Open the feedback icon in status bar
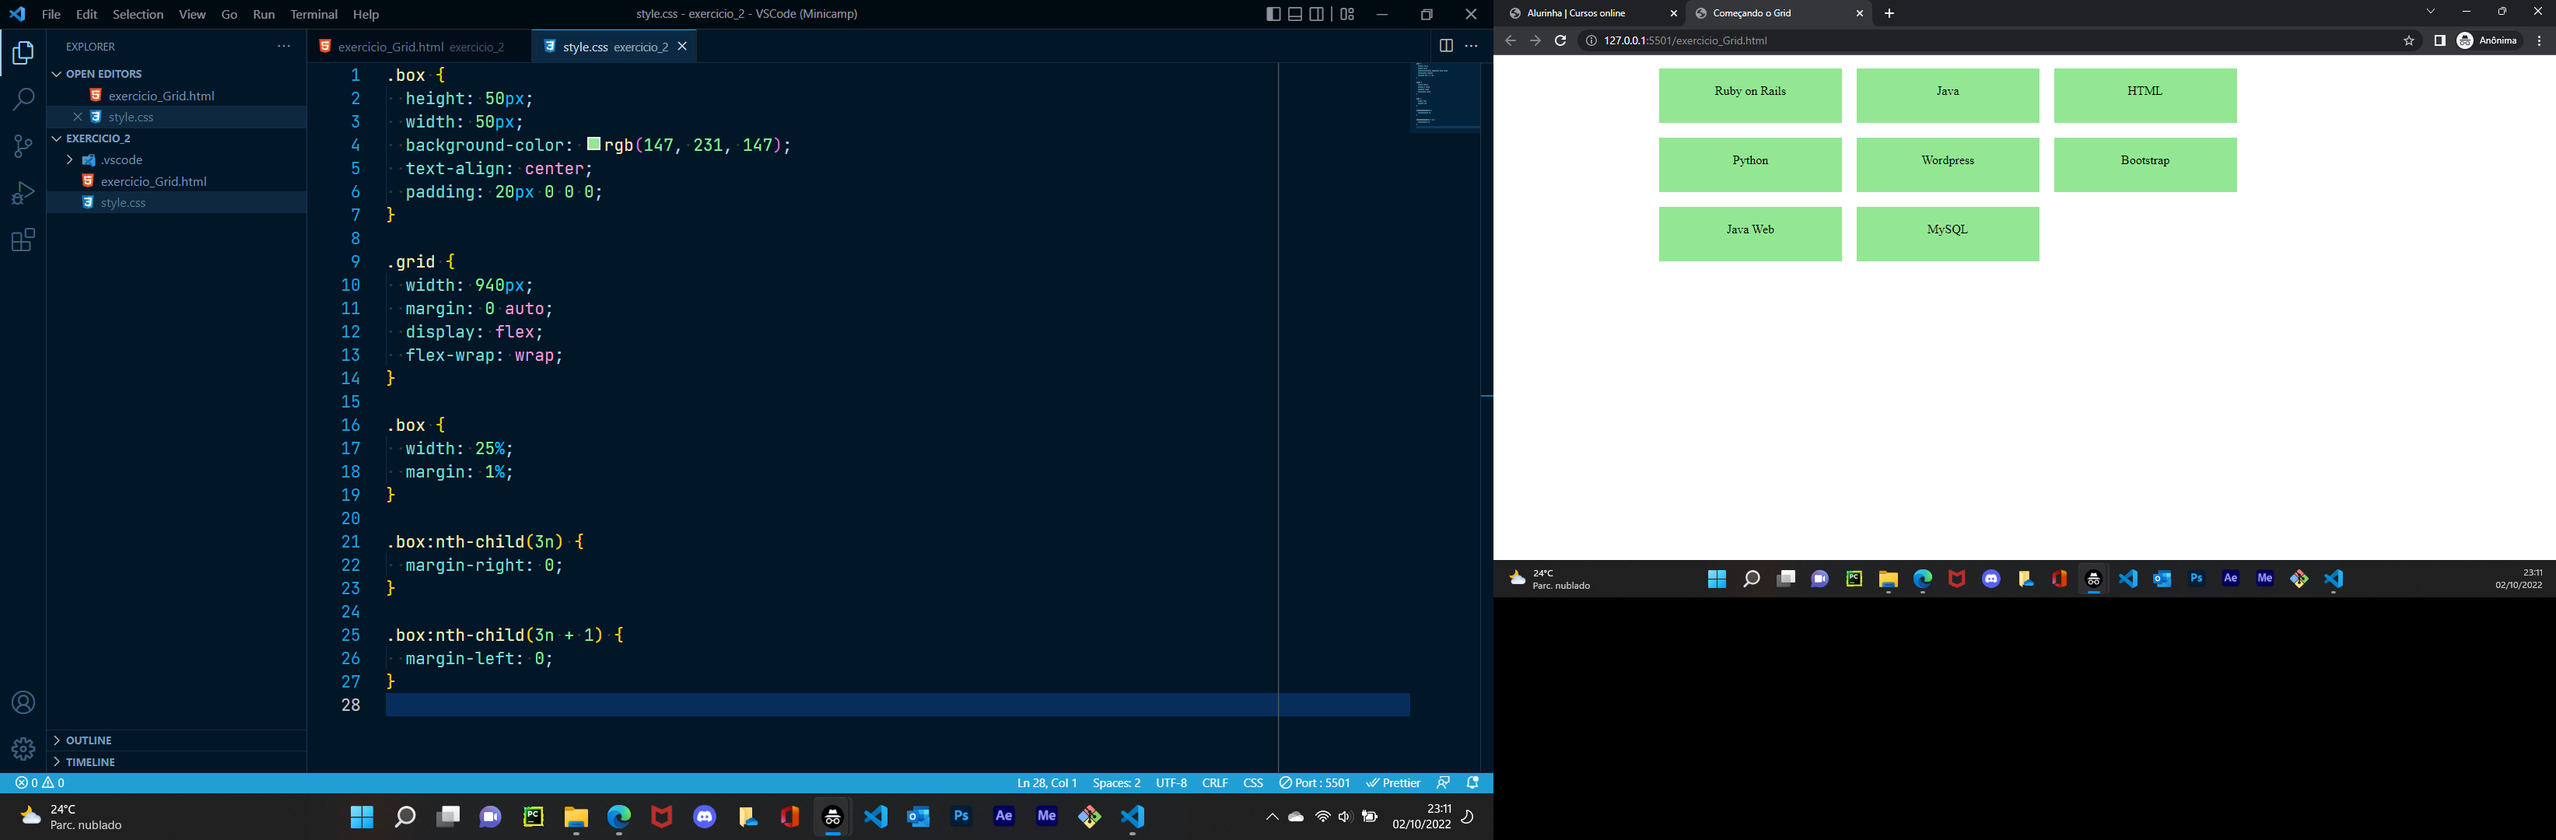The width and height of the screenshot is (2556, 840). (x=1444, y=782)
